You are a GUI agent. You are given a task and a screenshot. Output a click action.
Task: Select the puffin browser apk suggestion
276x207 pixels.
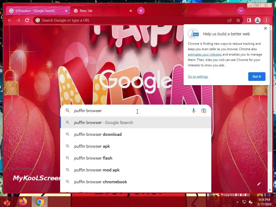click(136, 146)
